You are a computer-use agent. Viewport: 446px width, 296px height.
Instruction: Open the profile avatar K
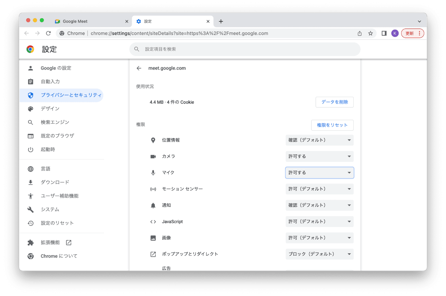point(395,33)
